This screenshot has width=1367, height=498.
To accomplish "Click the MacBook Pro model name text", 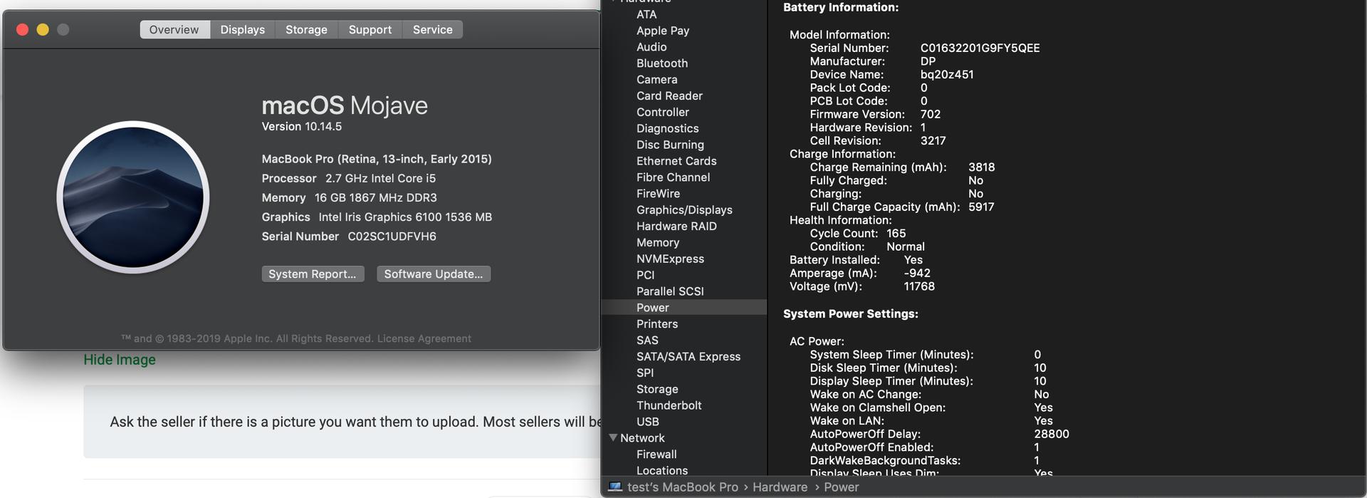I will click(x=377, y=159).
